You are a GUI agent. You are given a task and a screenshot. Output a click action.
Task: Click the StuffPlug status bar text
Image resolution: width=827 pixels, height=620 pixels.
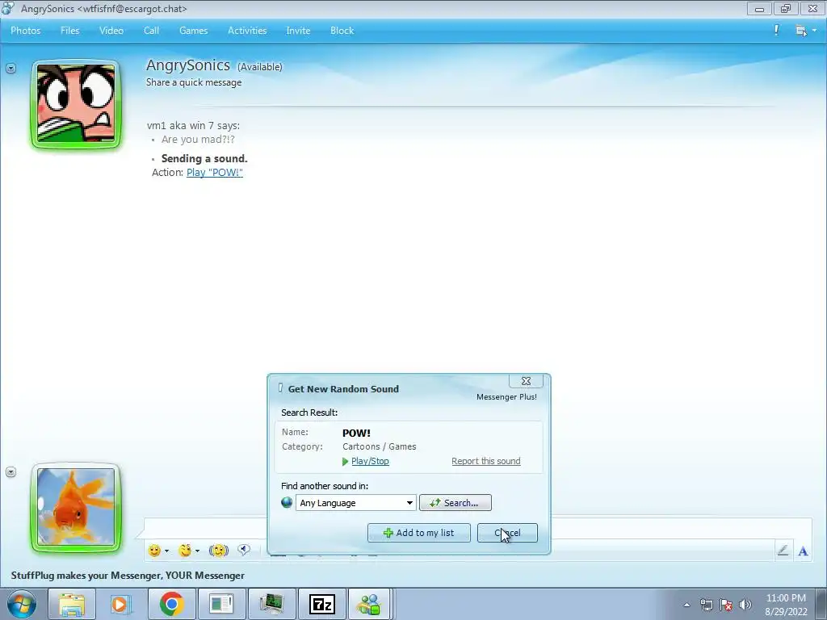128,575
